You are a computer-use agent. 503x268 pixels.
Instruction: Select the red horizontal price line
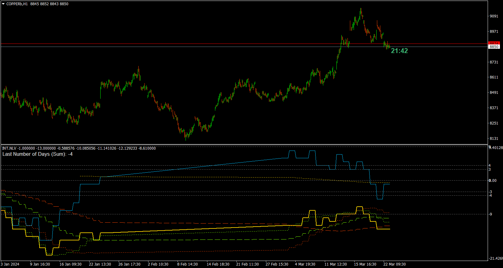click(x=244, y=44)
